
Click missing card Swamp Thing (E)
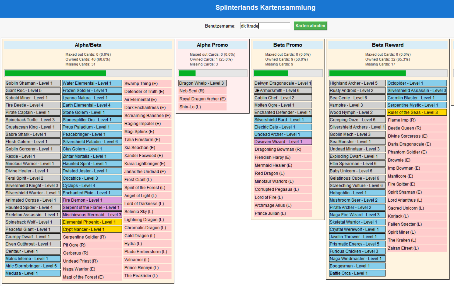(147, 84)
